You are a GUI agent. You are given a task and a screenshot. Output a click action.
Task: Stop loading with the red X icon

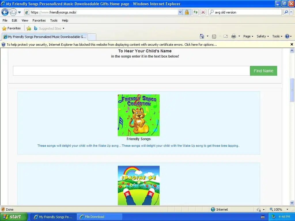point(203,12)
